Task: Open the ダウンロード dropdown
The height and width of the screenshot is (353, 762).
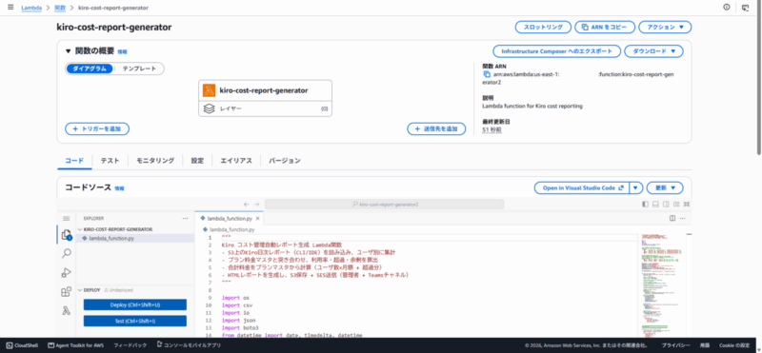Action: tap(653, 51)
